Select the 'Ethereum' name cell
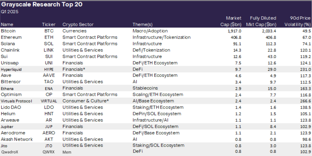 pos(11,37)
